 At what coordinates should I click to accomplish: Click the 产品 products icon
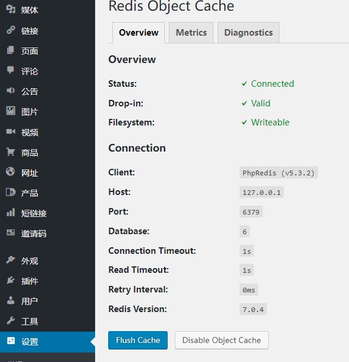click(11, 192)
